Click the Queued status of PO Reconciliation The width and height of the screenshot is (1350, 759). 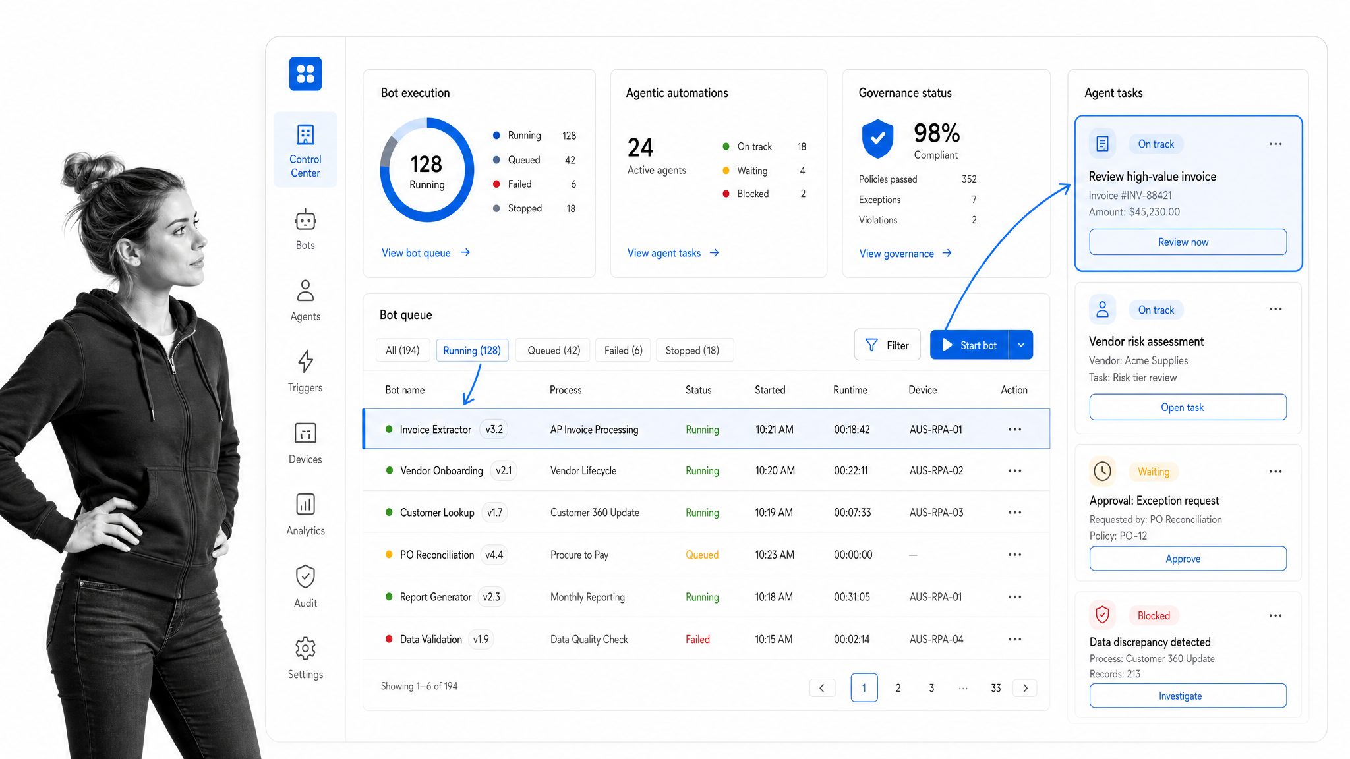pos(702,555)
